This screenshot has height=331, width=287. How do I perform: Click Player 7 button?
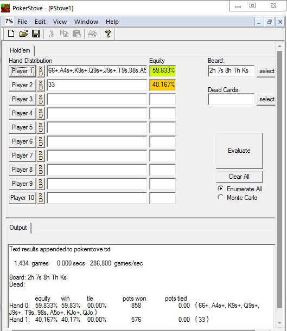(x=22, y=155)
